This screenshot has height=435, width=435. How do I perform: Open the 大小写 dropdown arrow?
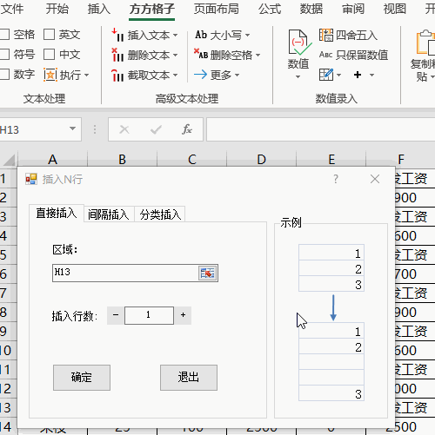coord(247,36)
